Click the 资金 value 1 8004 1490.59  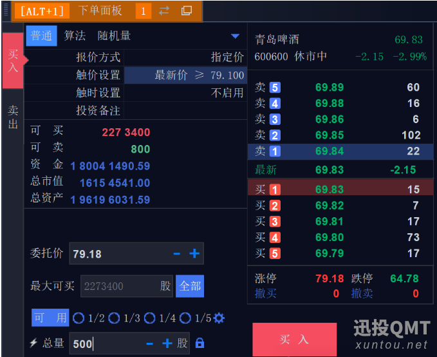point(110,166)
